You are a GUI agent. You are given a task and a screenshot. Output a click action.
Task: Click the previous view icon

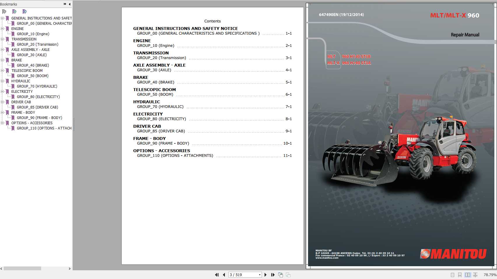click(281, 275)
